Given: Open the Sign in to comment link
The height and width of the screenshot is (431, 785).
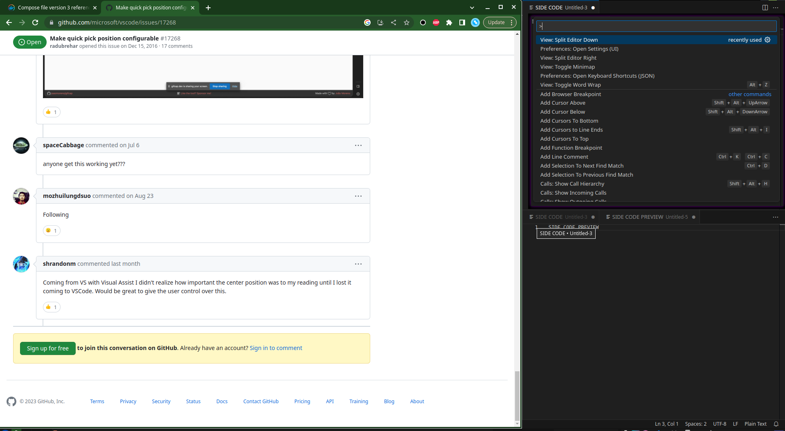Looking at the screenshot, I should tap(276, 348).
